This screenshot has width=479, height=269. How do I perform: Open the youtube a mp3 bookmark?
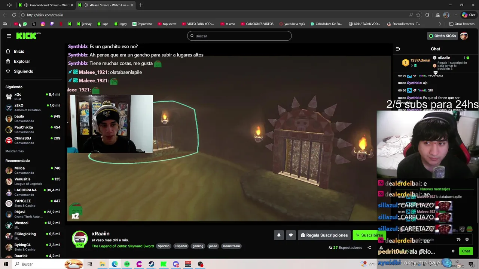pos(292,24)
